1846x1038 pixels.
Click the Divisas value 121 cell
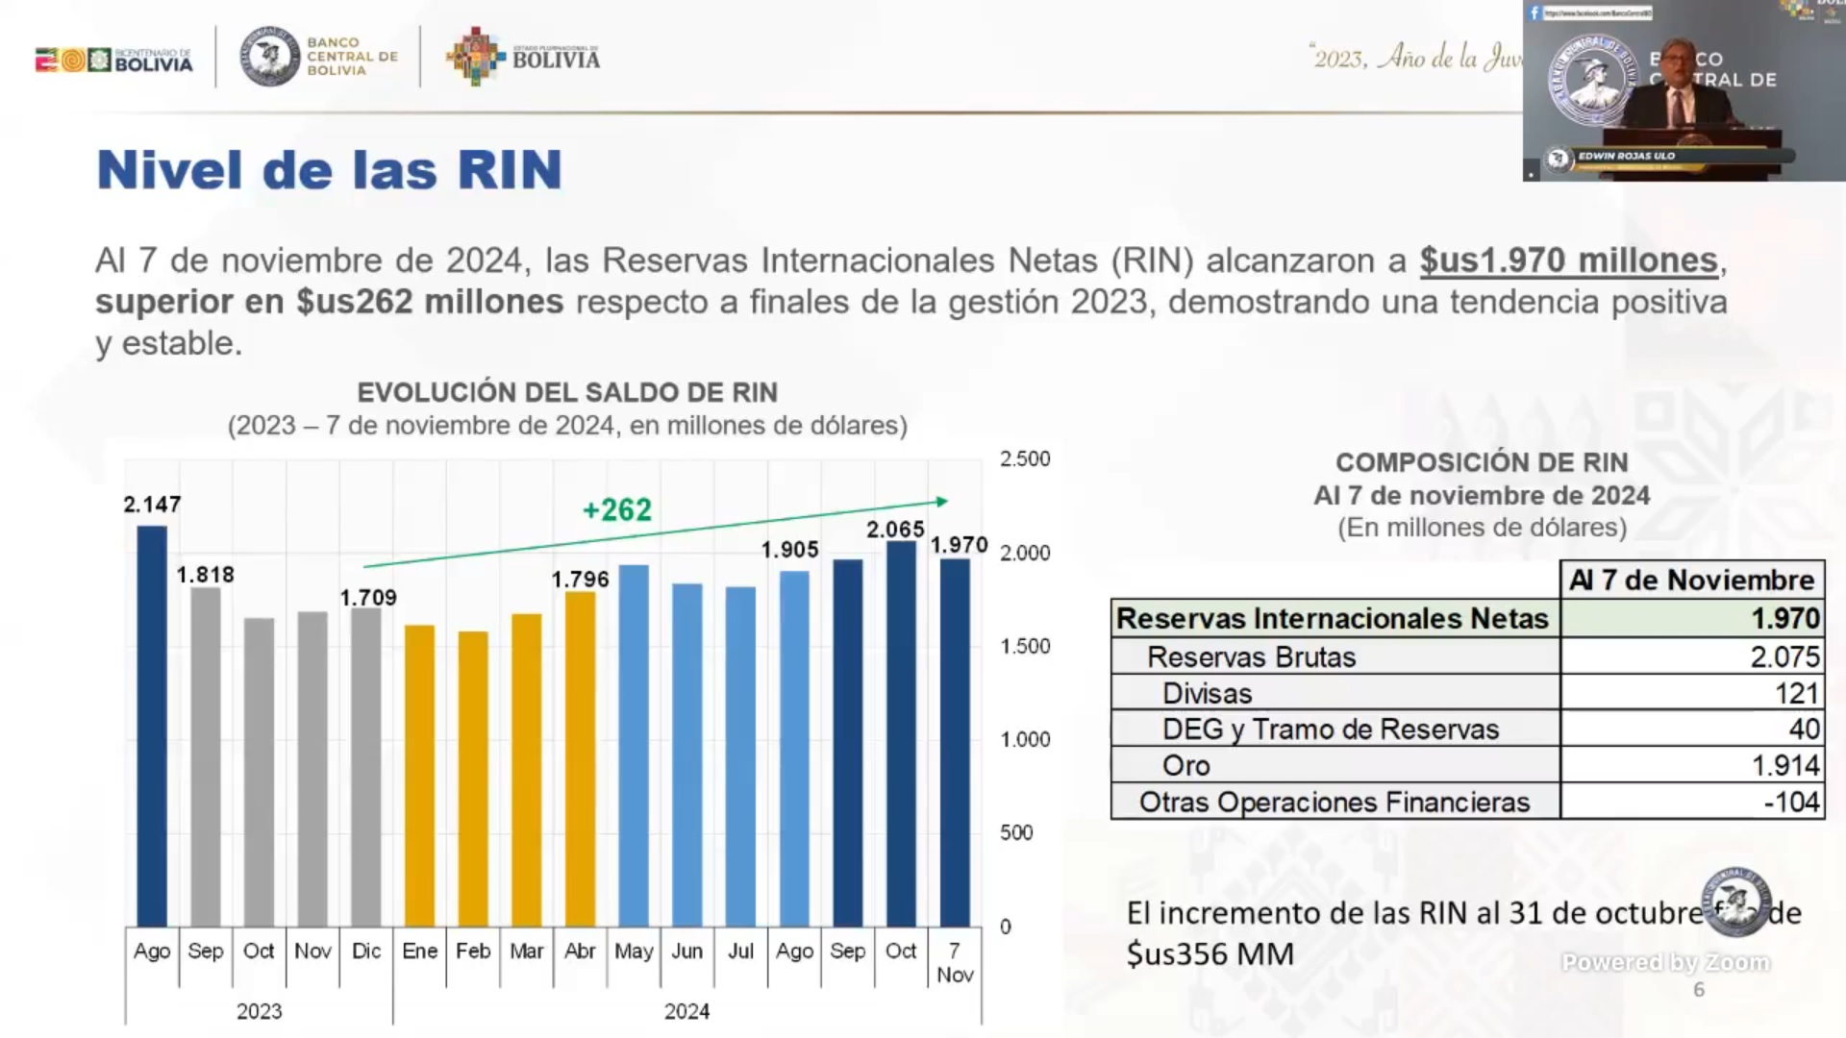[x=1788, y=692]
